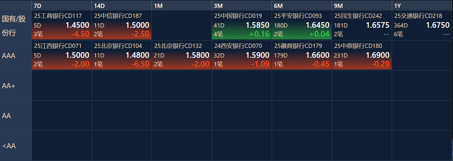
Task: Click the 3笔 trade count
Action: pyautogui.click(x=38, y=34)
